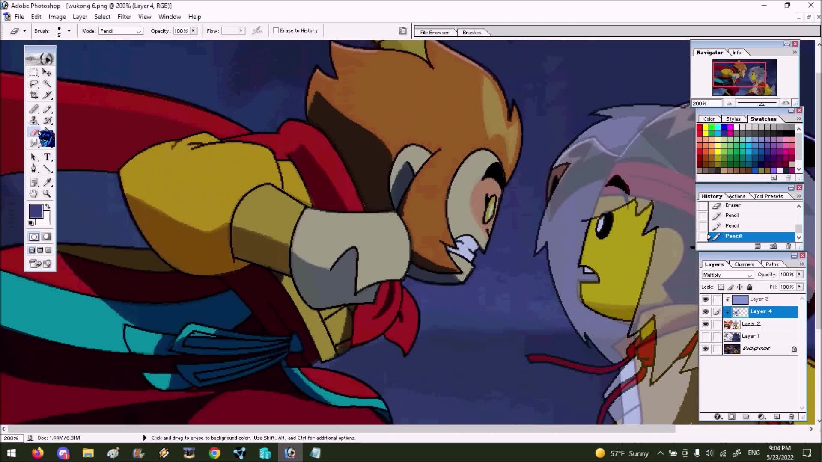
Task: Click the foreground color swatch
Action: point(36,211)
